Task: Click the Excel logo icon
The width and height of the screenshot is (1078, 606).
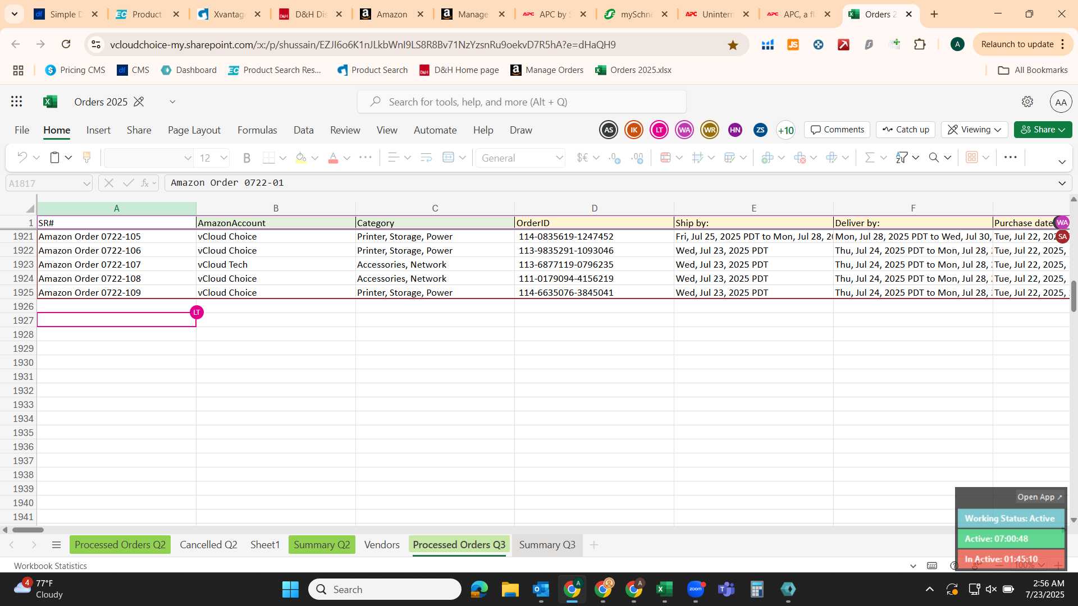Action: 50,102
